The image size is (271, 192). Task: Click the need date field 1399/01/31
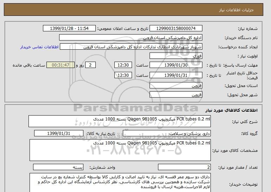59,134
